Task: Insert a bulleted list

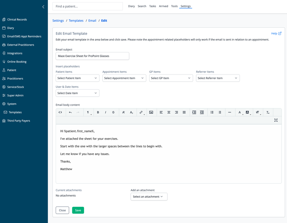Action: tap(212, 112)
